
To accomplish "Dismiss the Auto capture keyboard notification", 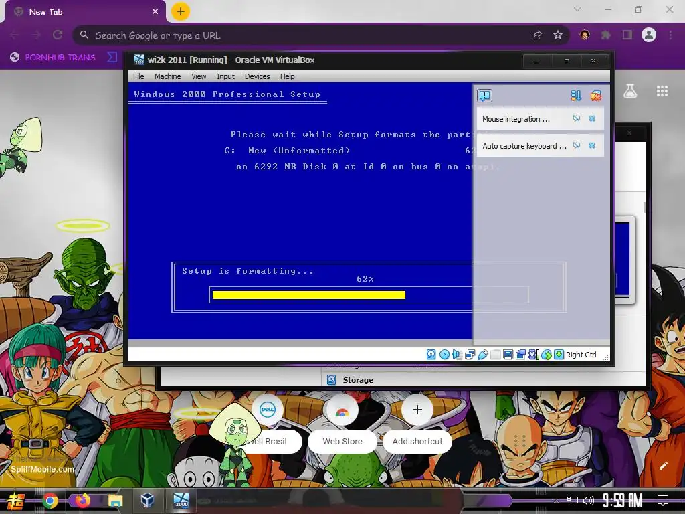I will [x=593, y=145].
